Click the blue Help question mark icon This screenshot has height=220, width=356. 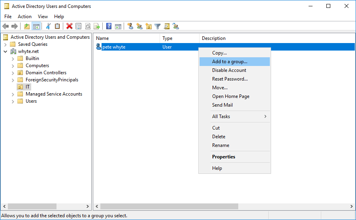click(109, 26)
